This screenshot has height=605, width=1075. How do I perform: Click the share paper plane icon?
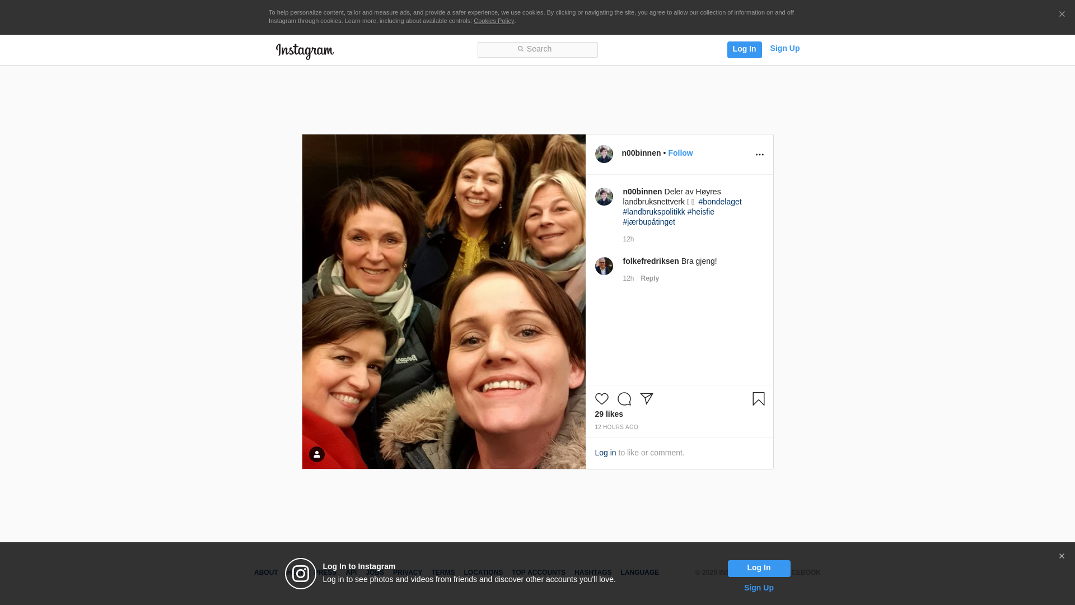pyautogui.click(x=647, y=399)
